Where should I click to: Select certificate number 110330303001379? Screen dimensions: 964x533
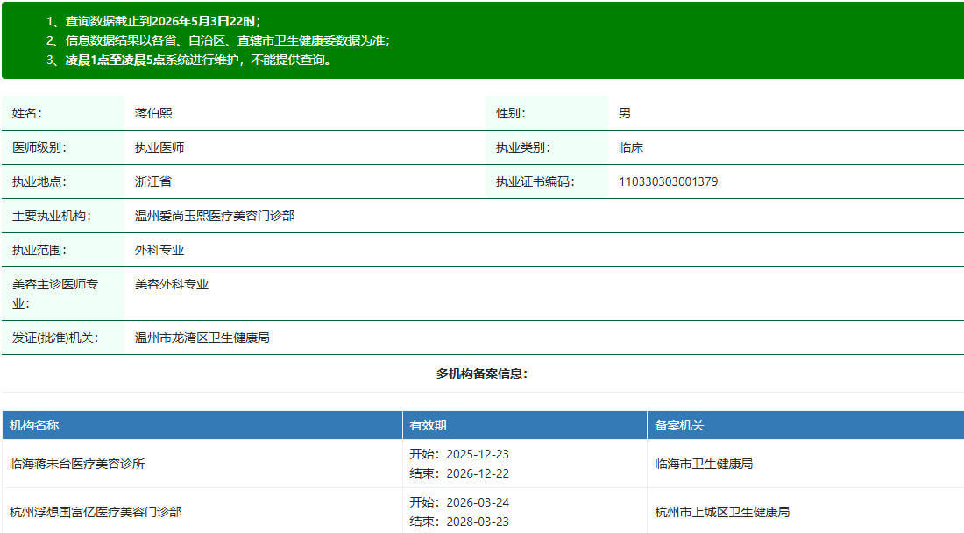pyautogui.click(x=669, y=182)
